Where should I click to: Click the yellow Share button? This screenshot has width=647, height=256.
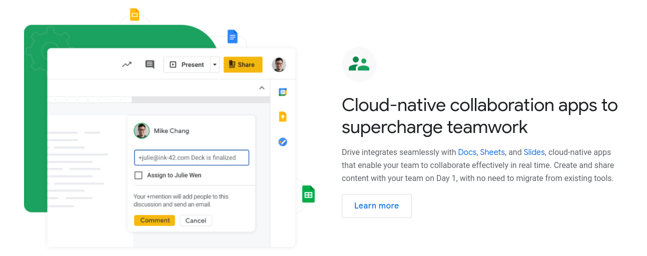[x=243, y=64]
